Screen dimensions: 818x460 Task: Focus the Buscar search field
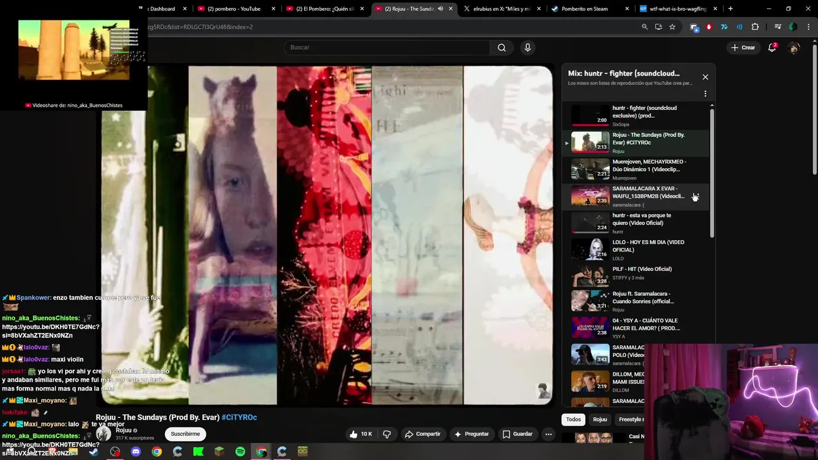pos(387,47)
